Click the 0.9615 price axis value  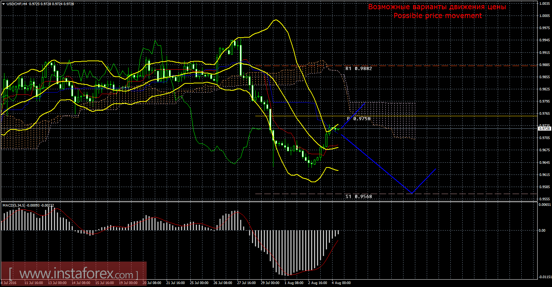[x=544, y=174]
